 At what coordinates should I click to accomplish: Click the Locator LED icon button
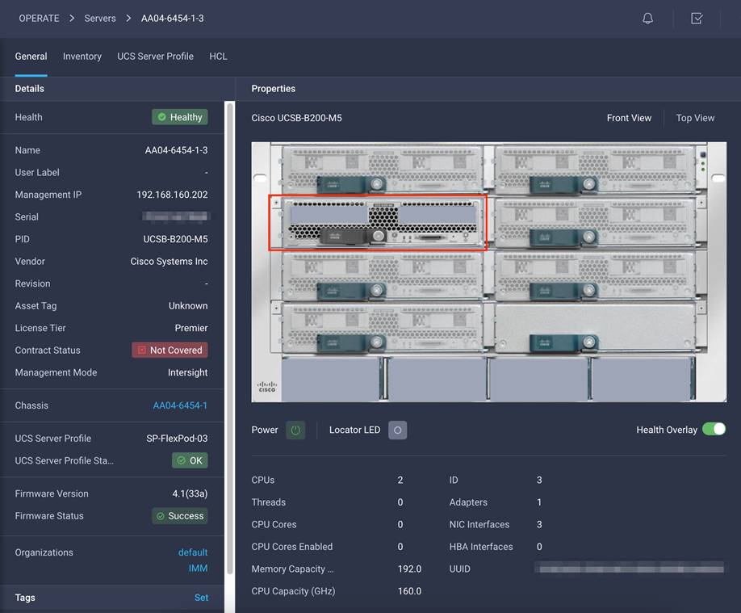[397, 430]
